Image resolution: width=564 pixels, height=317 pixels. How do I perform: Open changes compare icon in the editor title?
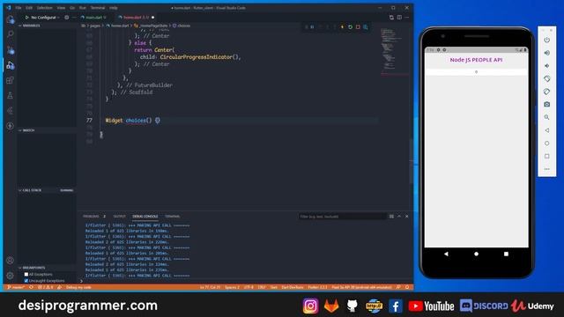point(391,18)
